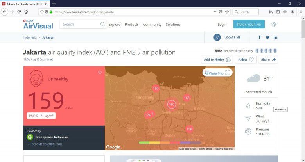Click the AQI color scale bar on map
305x162 pixels.
[x=169, y=142]
